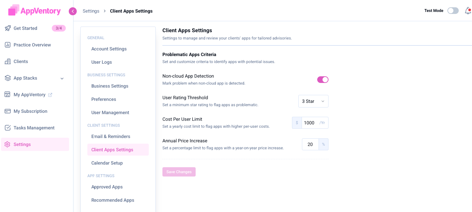Open Tasks Management page
This screenshot has height=212, width=472.
34,128
